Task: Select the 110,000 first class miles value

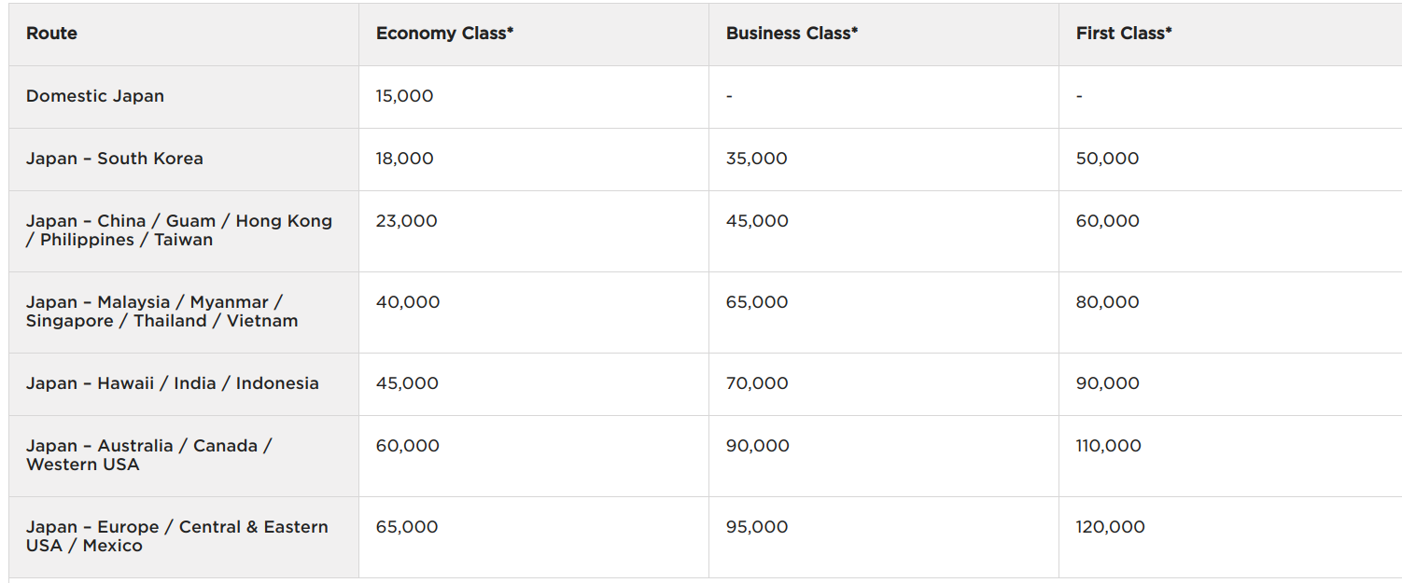Action: pos(1108,446)
